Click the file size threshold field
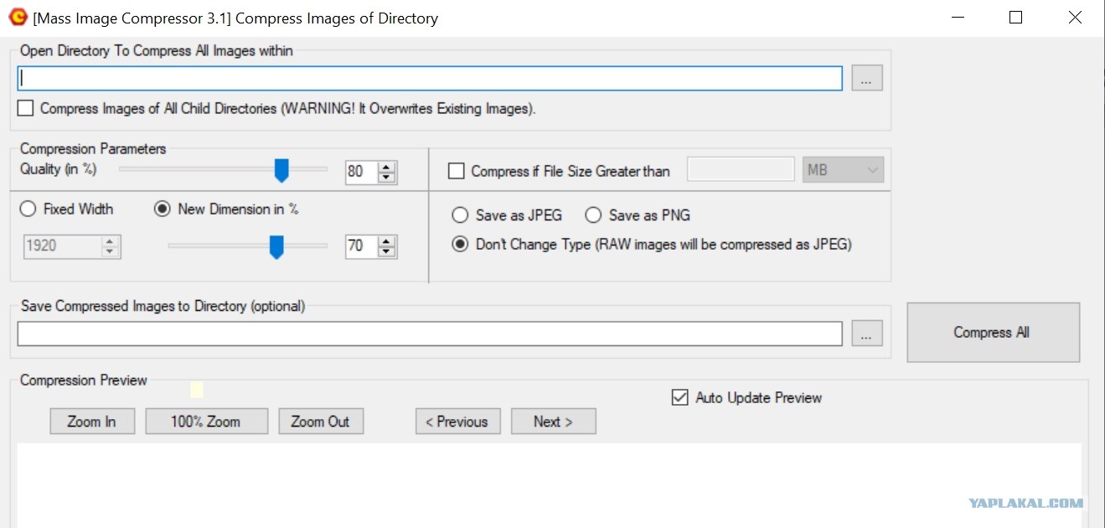 click(741, 169)
